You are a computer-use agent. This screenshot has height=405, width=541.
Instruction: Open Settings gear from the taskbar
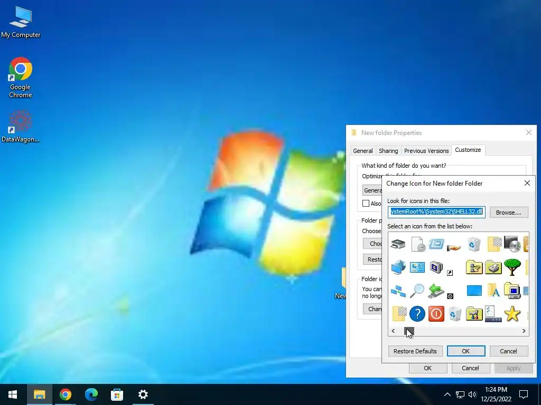pyautogui.click(x=143, y=394)
